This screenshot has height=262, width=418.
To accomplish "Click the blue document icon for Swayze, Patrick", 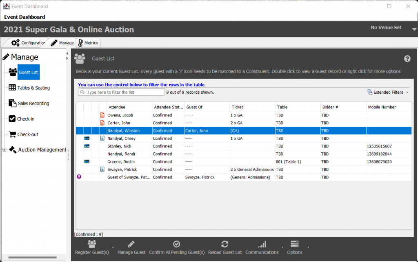I will [x=102, y=169].
